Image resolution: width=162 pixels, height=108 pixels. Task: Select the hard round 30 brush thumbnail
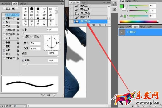tap(32, 9)
